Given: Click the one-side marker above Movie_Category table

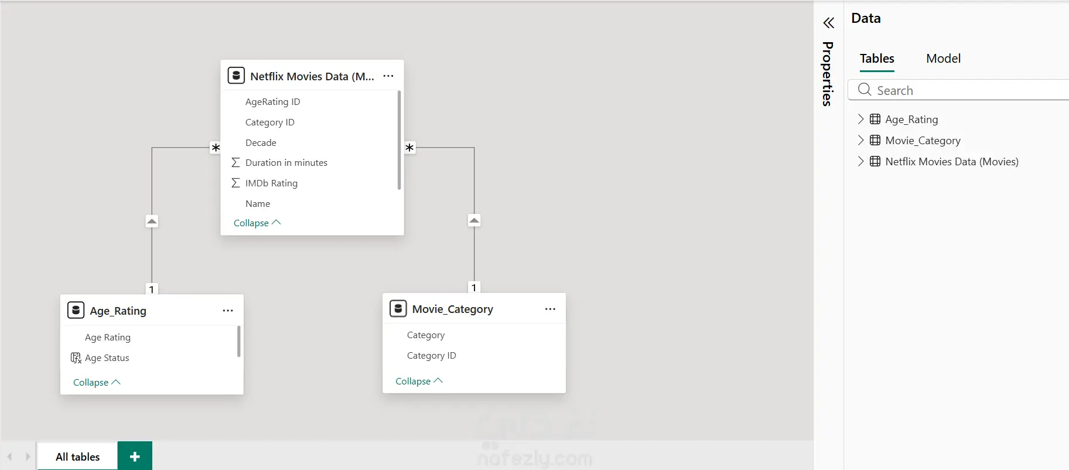Looking at the screenshot, I should click(474, 287).
